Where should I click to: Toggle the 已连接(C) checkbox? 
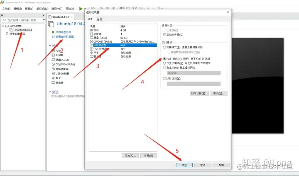164,30
